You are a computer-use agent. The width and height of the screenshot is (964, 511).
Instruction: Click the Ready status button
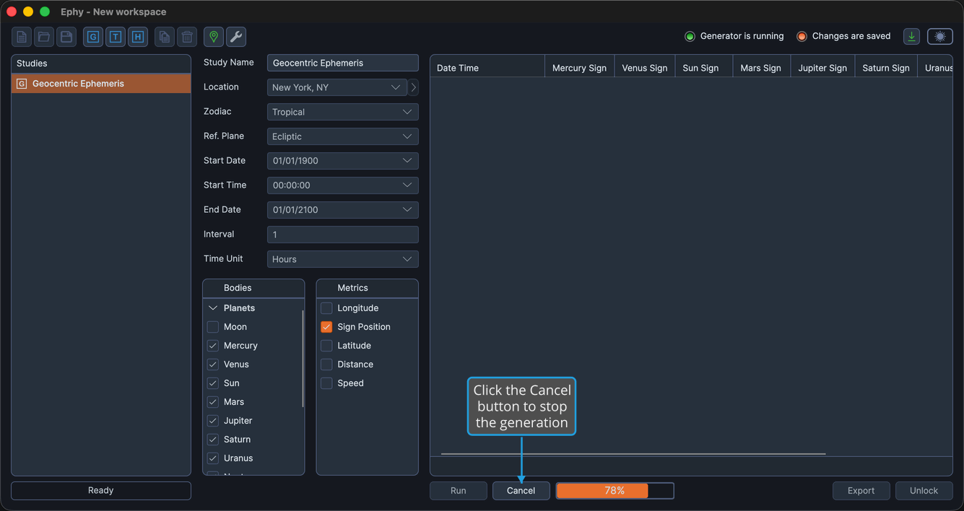click(x=101, y=491)
